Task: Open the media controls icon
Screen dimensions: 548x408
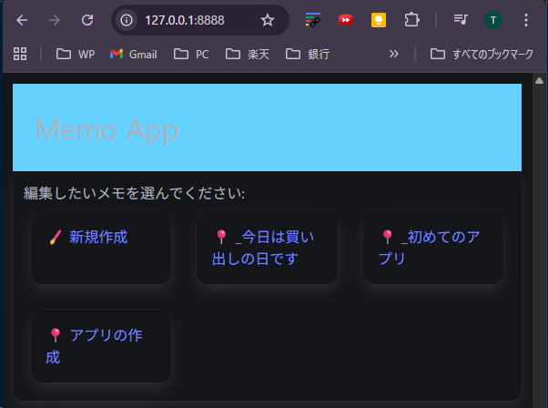Action: (x=461, y=20)
